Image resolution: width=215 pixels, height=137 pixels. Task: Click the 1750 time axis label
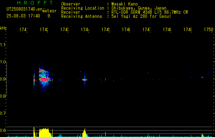point(209,30)
